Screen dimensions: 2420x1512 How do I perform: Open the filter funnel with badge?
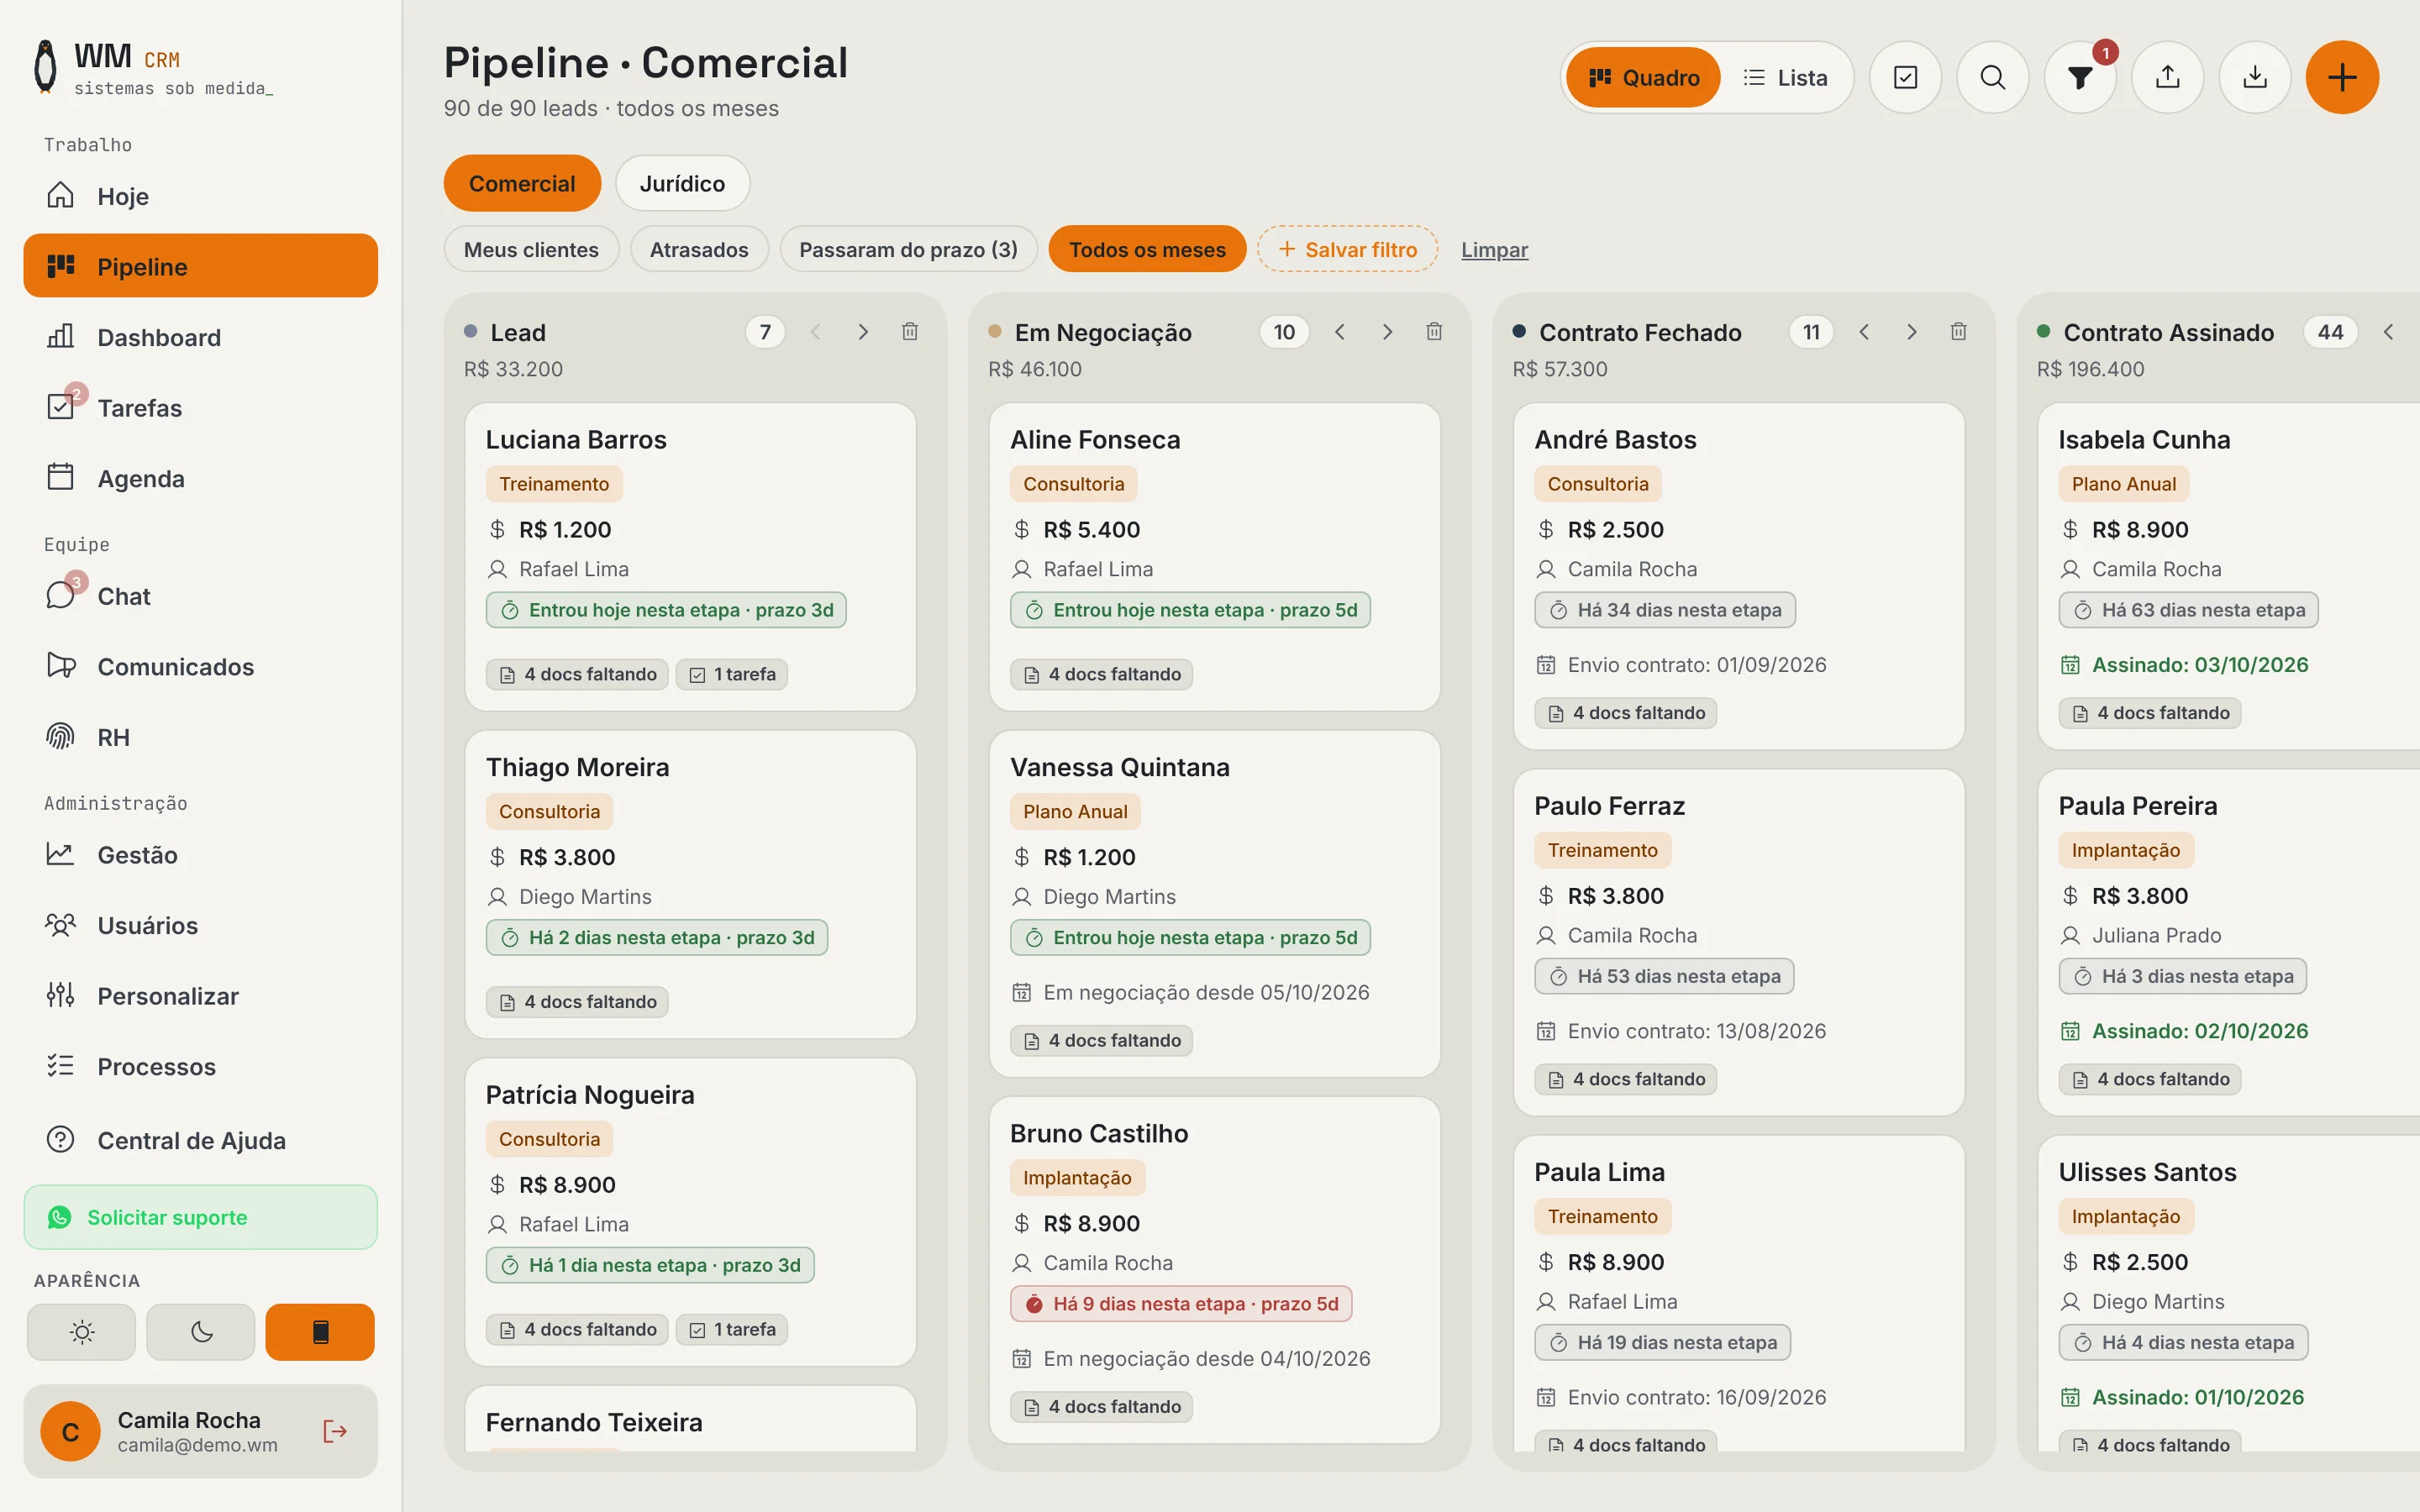click(x=2080, y=77)
